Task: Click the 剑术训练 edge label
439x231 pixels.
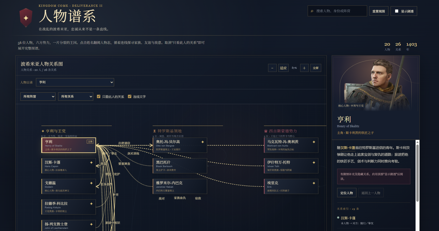Action: 133,154
